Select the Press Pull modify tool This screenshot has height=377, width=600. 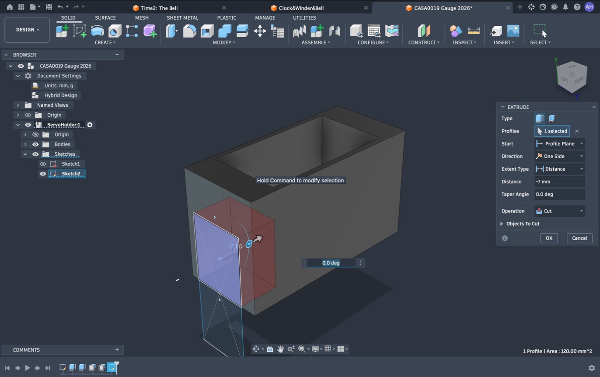[x=172, y=31]
